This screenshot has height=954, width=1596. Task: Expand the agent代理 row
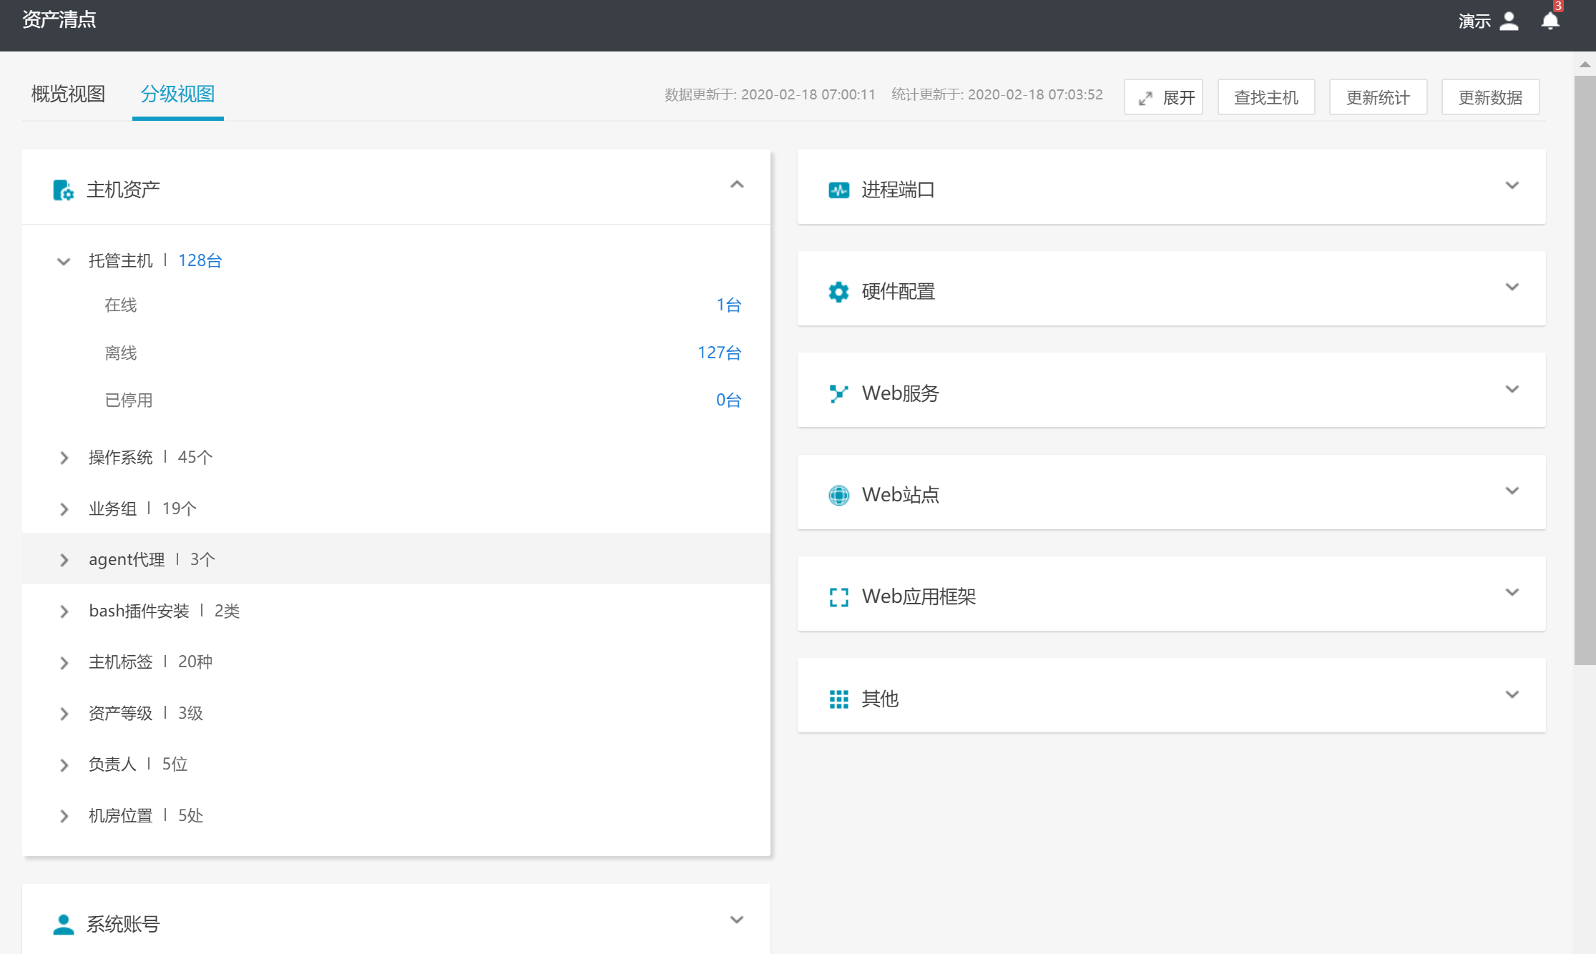click(64, 560)
